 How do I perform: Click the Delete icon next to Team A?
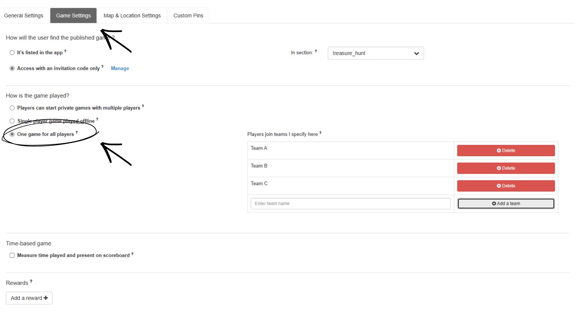(x=498, y=151)
